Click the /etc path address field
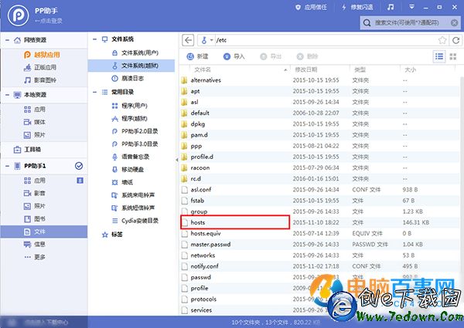464x328 pixels. [326, 40]
